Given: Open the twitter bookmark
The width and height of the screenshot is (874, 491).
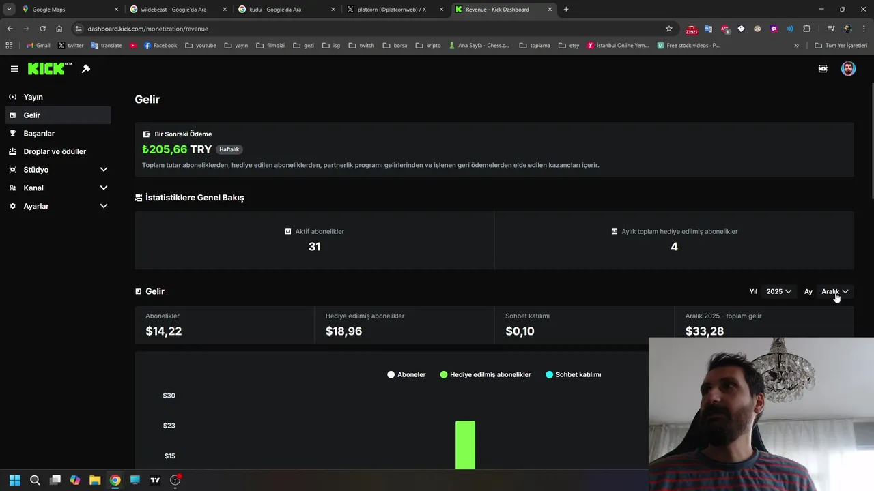Looking at the screenshot, I should pos(70,46).
